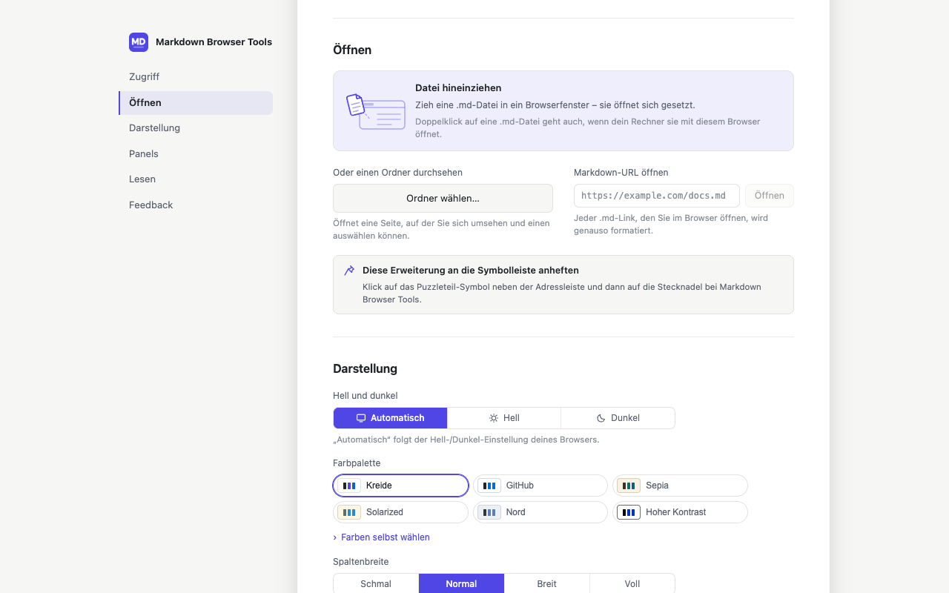Expand Farben selbst wählen section

[381, 537]
